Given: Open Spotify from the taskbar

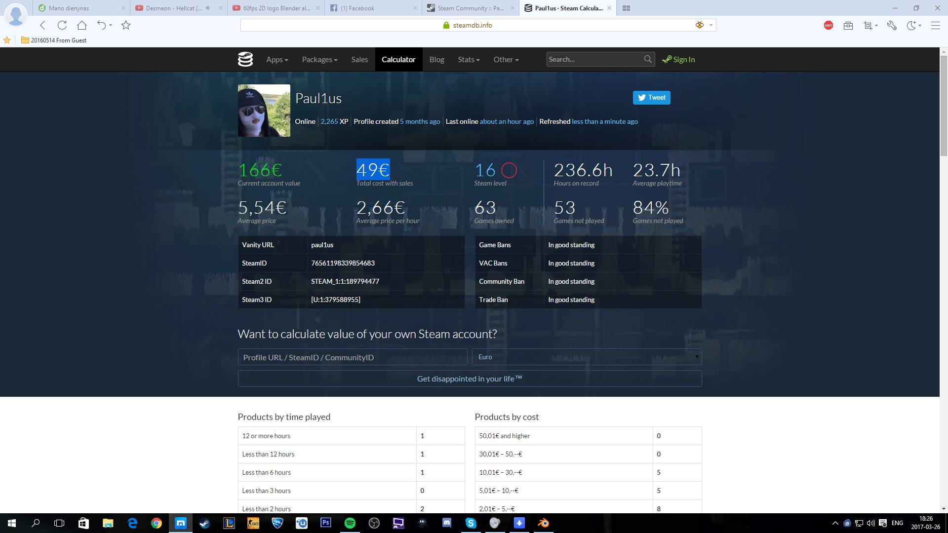Looking at the screenshot, I should [x=350, y=523].
